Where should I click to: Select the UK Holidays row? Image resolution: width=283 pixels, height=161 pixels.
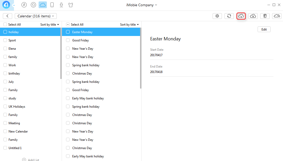(x=30, y=106)
